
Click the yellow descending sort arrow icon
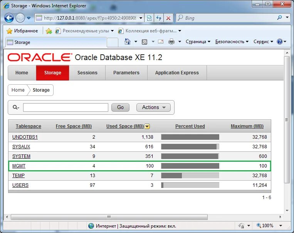(x=147, y=127)
